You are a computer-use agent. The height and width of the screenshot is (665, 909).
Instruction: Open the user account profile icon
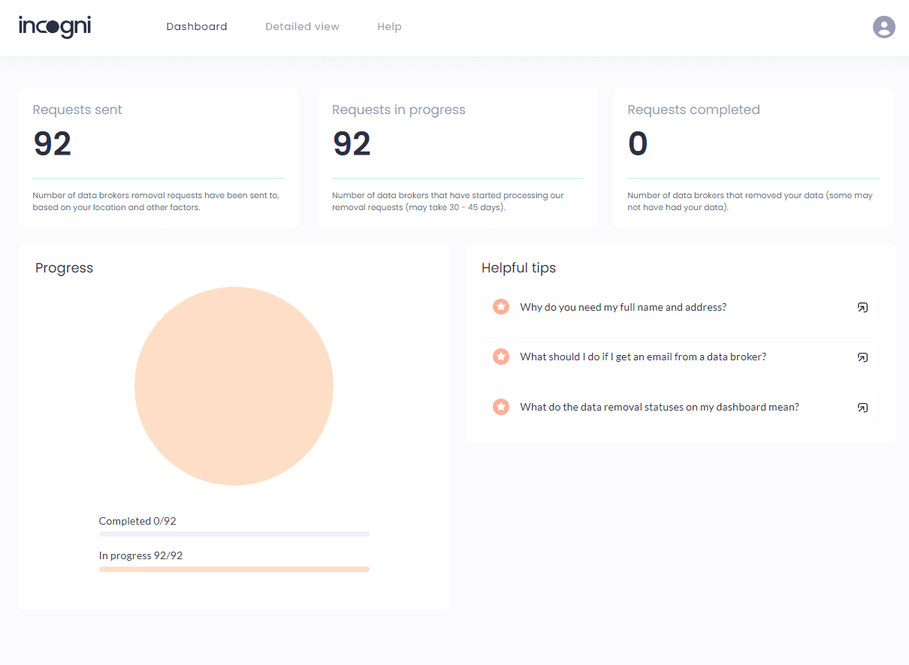click(x=883, y=27)
